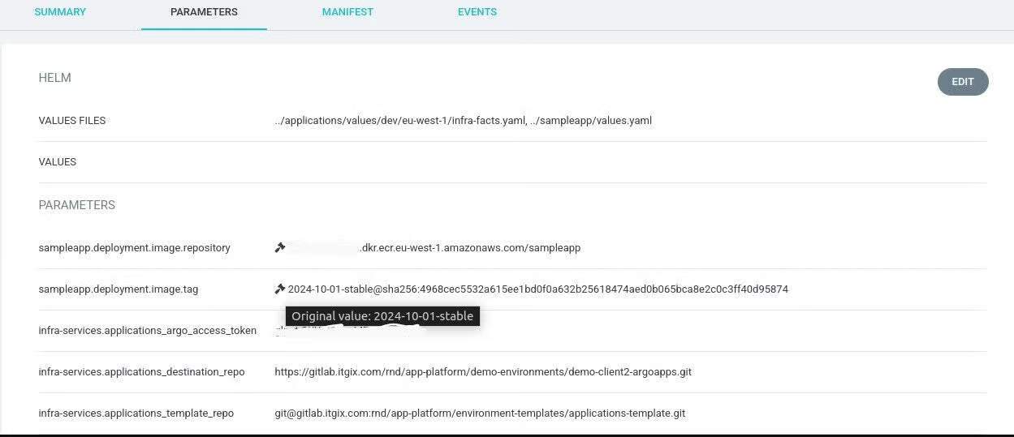Image resolution: width=1014 pixels, height=437 pixels.
Task: Click the applications_argo_access_token parameter name
Action: point(147,331)
